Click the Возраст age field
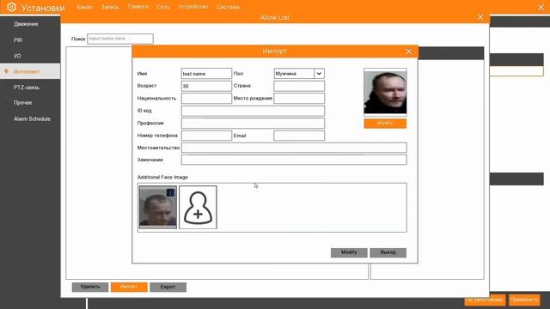Screen dimensions: 550x309 coord(206,86)
